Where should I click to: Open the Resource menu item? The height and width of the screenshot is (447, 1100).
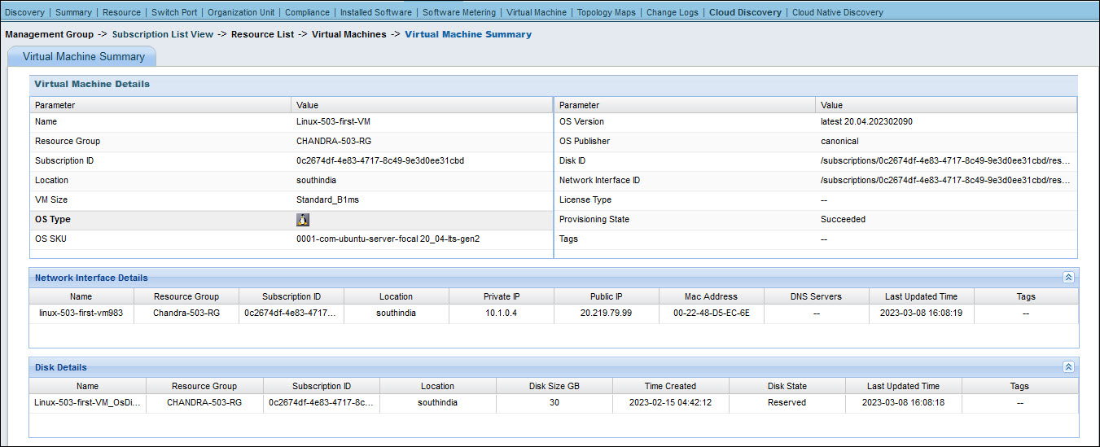pyautogui.click(x=121, y=12)
